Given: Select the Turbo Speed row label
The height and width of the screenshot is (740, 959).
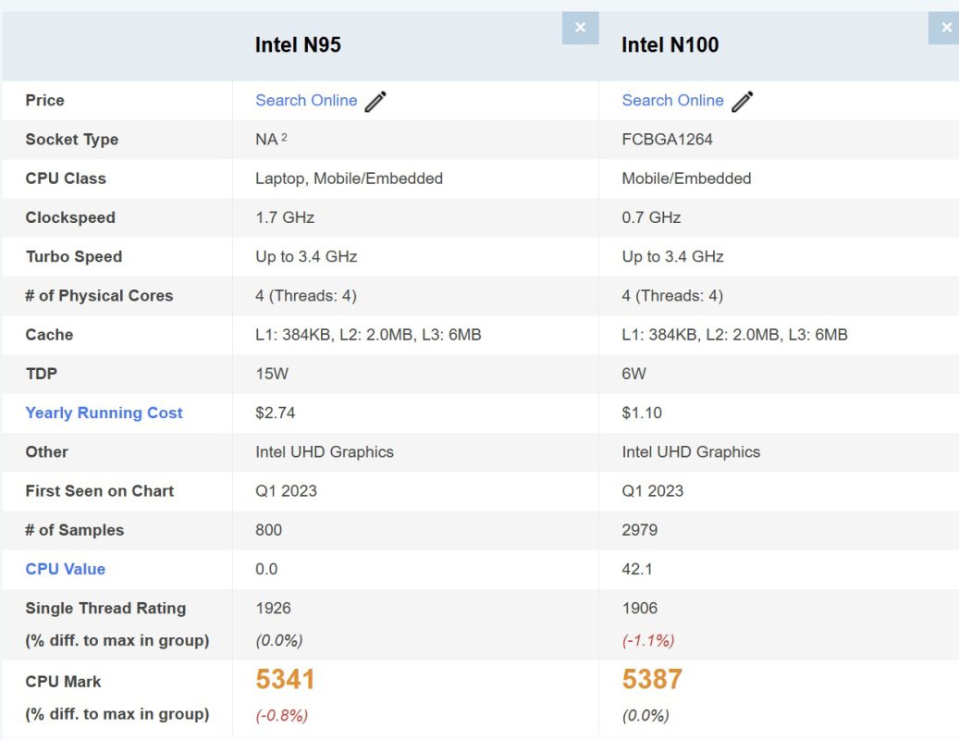Looking at the screenshot, I should pyautogui.click(x=73, y=257).
